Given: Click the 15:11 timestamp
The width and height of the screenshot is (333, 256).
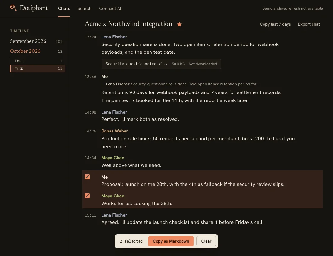Looking at the screenshot, I should [91, 215].
